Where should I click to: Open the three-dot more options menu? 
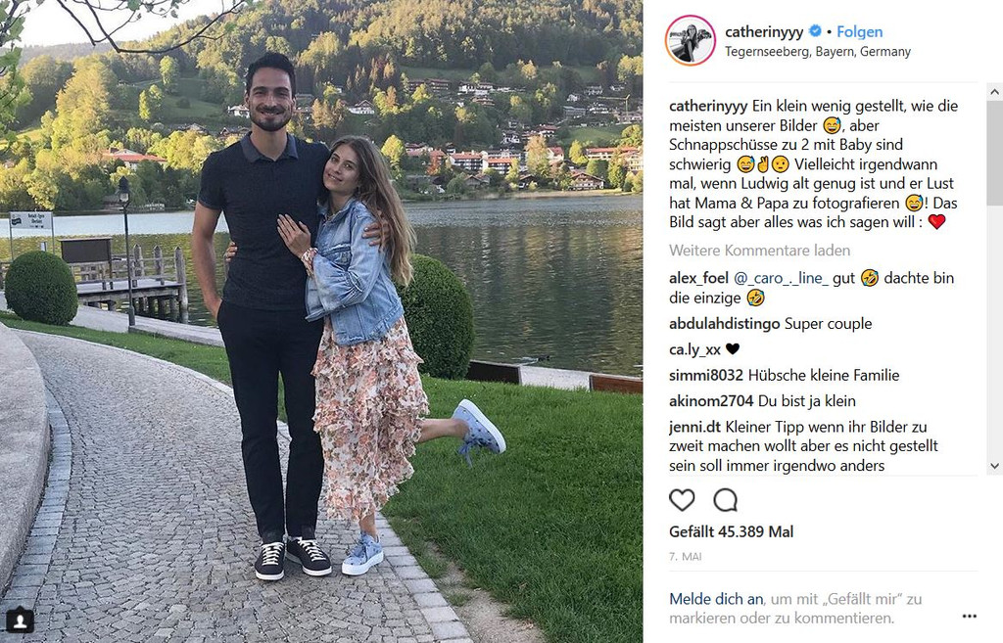(969, 617)
